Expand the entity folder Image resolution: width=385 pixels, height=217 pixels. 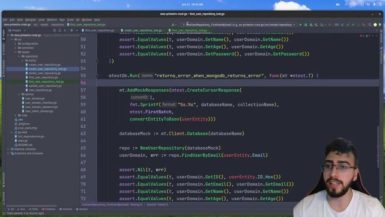[23, 60]
